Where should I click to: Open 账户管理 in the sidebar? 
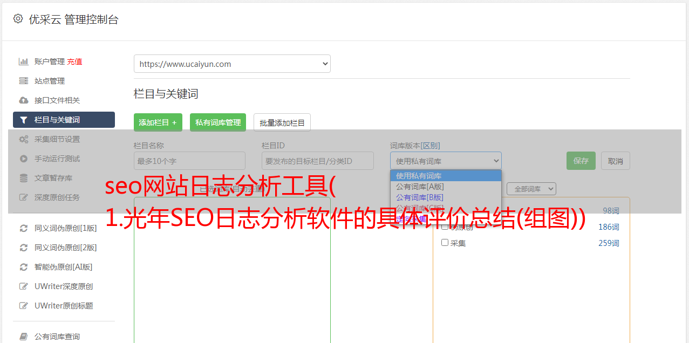click(50, 61)
